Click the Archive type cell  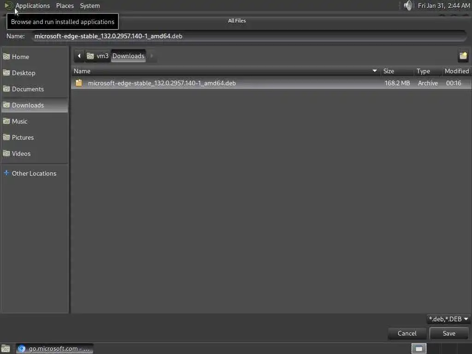428,83
